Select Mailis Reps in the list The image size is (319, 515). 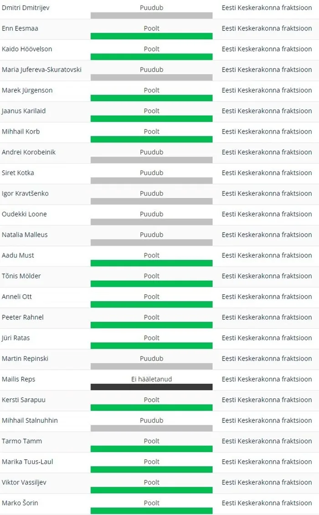[19, 379]
